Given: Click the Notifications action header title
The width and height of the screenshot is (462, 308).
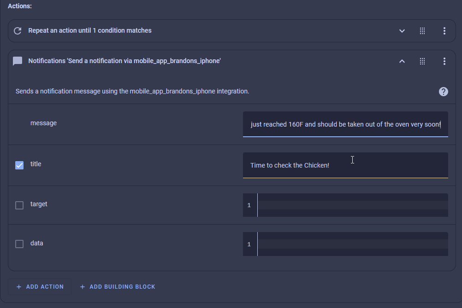Looking at the screenshot, I should [x=124, y=61].
